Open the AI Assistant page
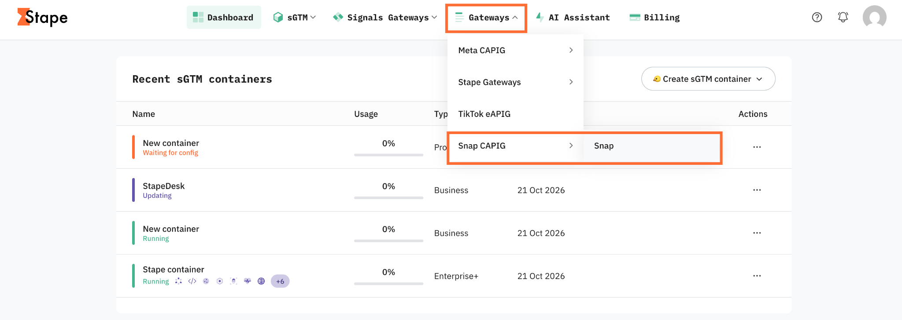The height and width of the screenshot is (320, 902). pos(573,18)
